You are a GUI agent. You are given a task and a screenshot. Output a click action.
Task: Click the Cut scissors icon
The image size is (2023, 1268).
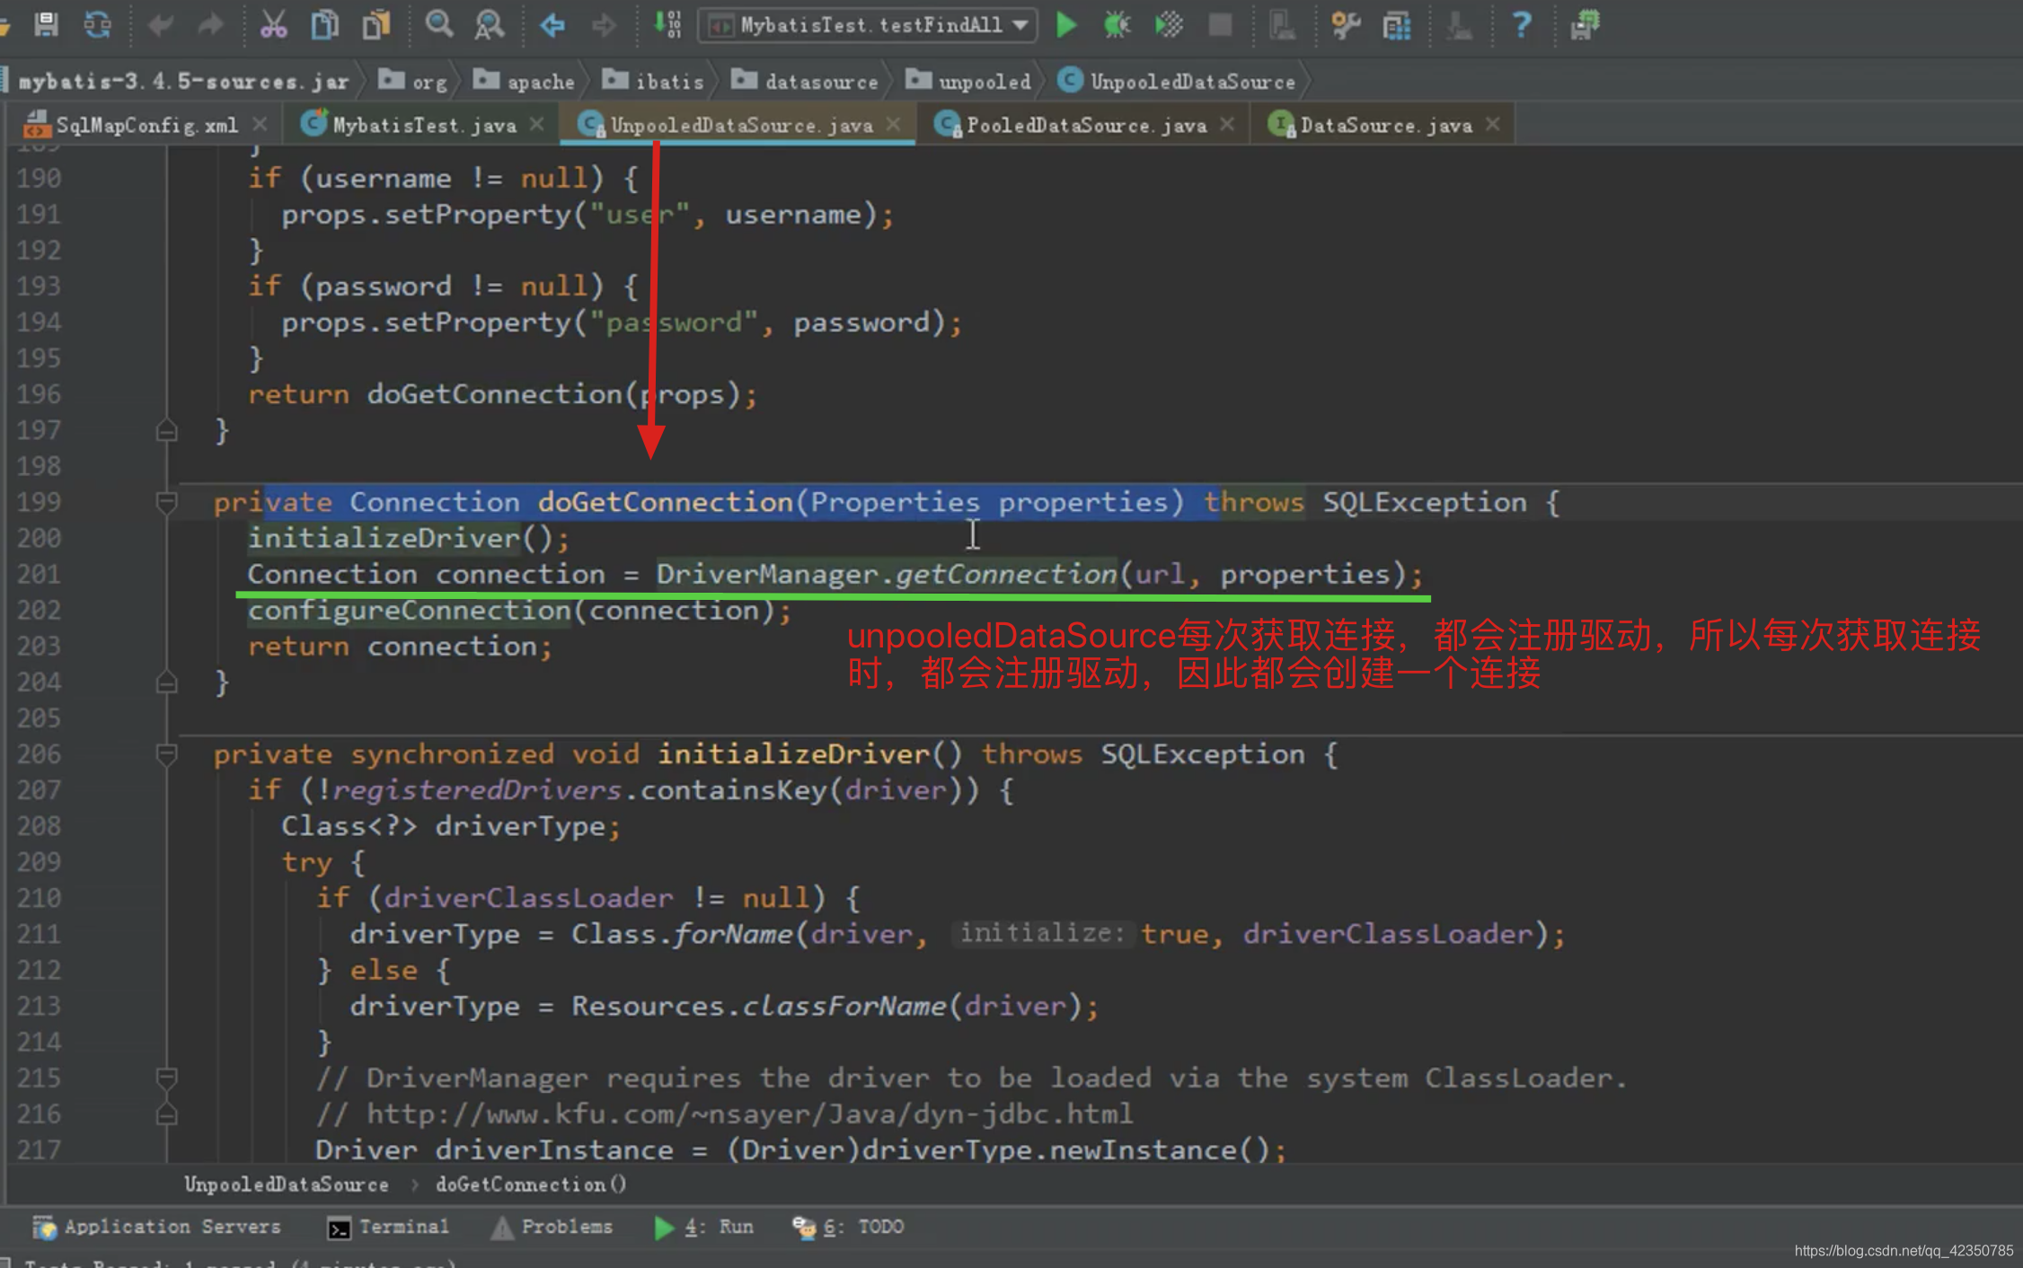point(273,24)
